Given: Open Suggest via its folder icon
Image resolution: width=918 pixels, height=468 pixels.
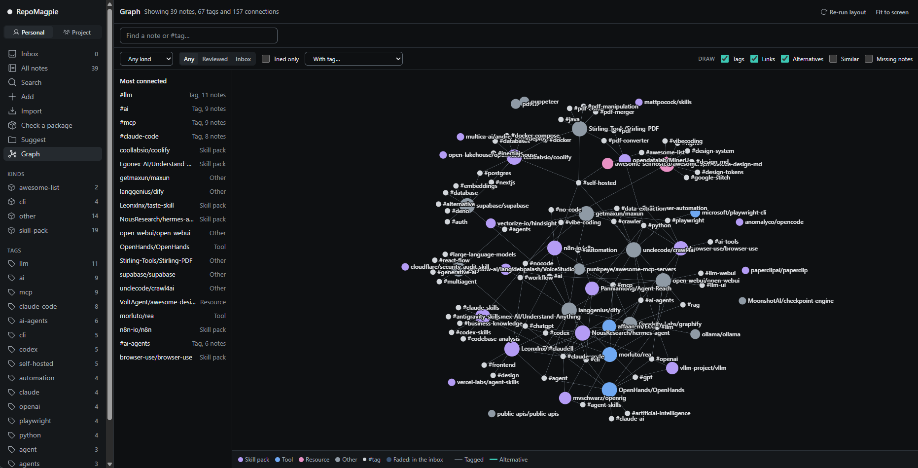Looking at the screenshot, I should click(12, 140).
